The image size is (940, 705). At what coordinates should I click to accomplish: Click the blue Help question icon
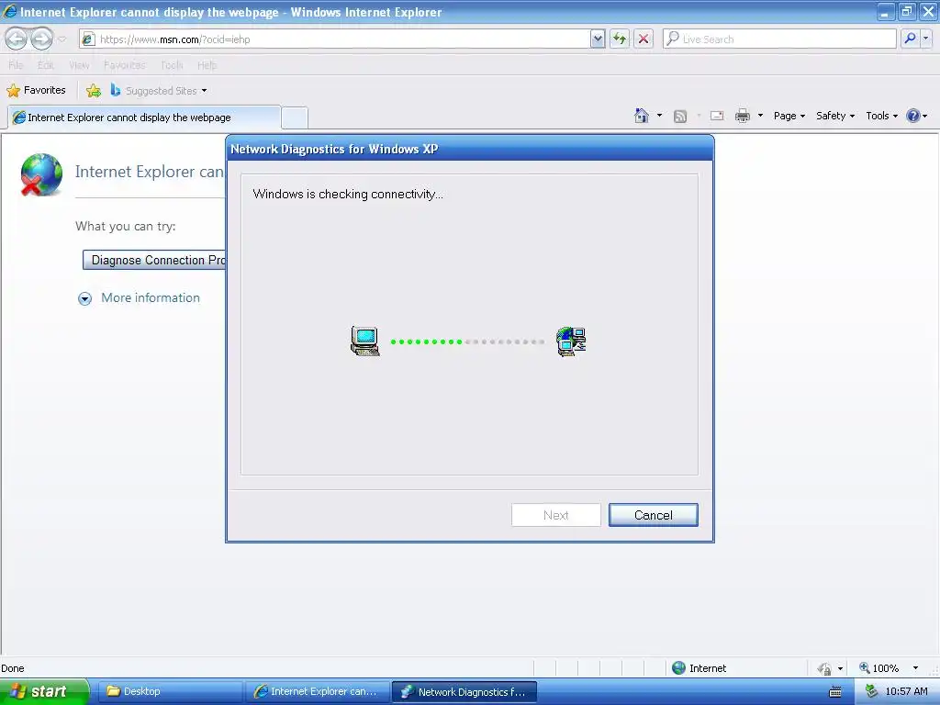coord(913,116)
